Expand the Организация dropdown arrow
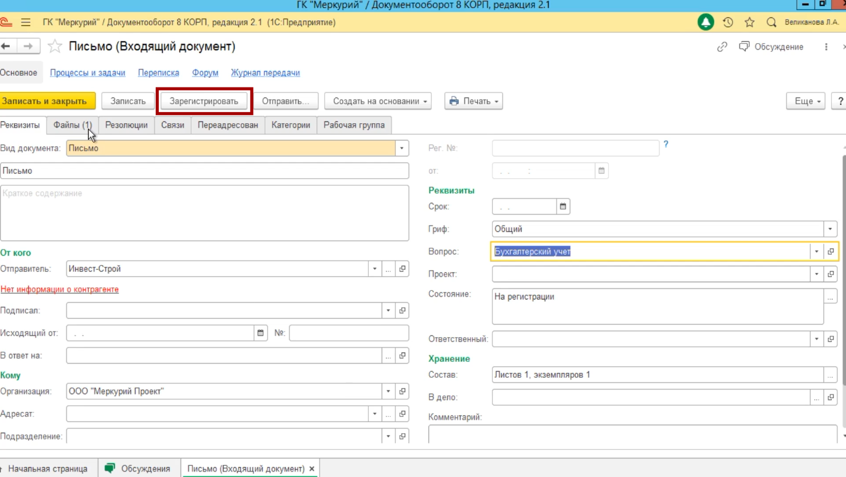Image resolution: width=846 pixels, height=477 pixels. click(388, 391)
